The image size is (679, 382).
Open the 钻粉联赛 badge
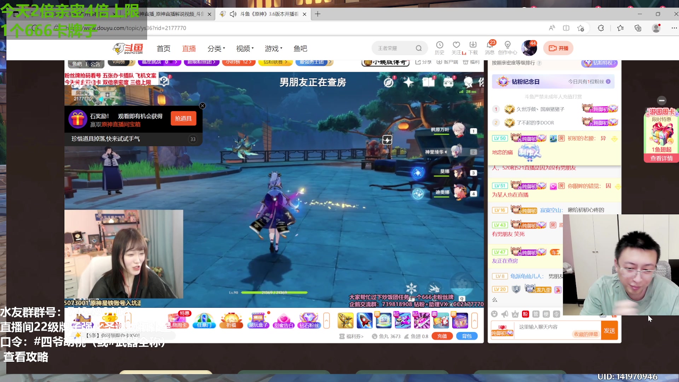click(x=275, y=62)
